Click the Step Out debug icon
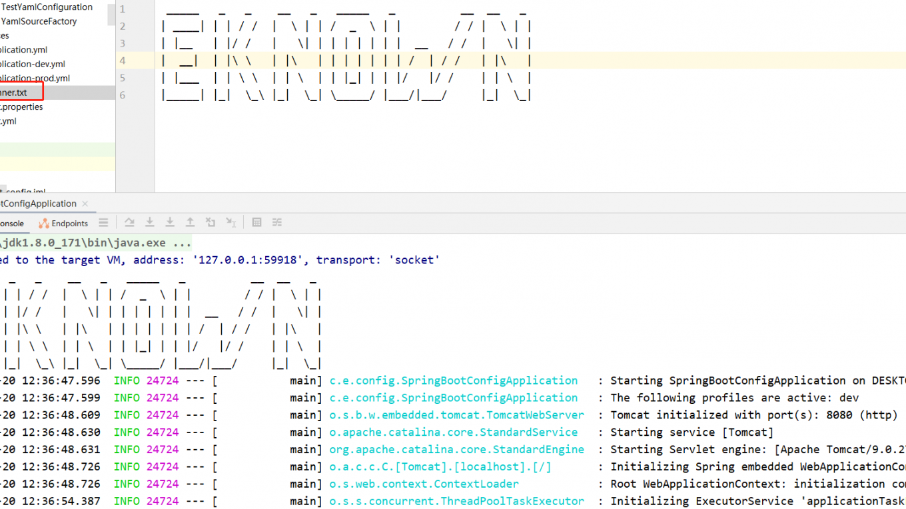The width and height of the screenshot is (906, 509). 190,223
